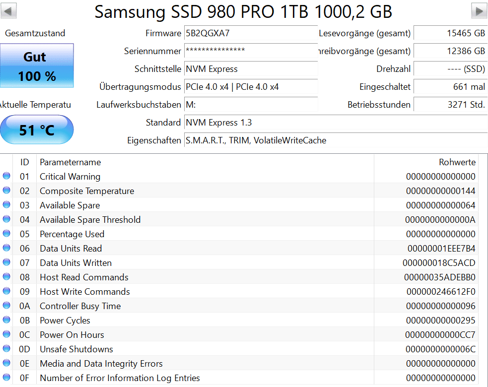Click the status orb for Available Spare

pyautogui.click(x=6, y=204)
